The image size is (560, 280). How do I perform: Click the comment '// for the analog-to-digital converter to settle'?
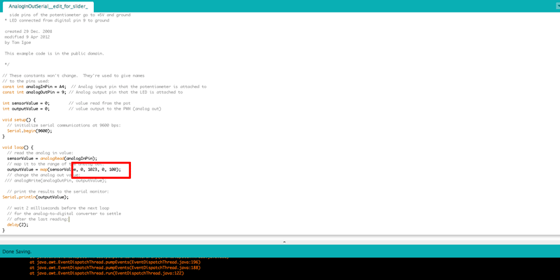pos(64,214)
